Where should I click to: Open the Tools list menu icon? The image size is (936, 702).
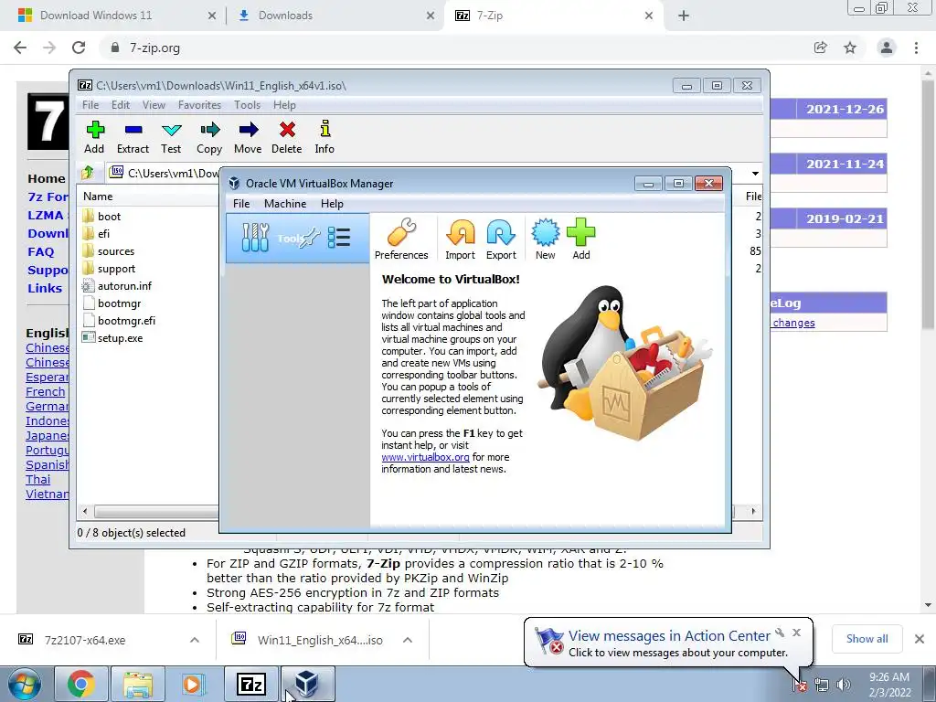coord(338,238)
